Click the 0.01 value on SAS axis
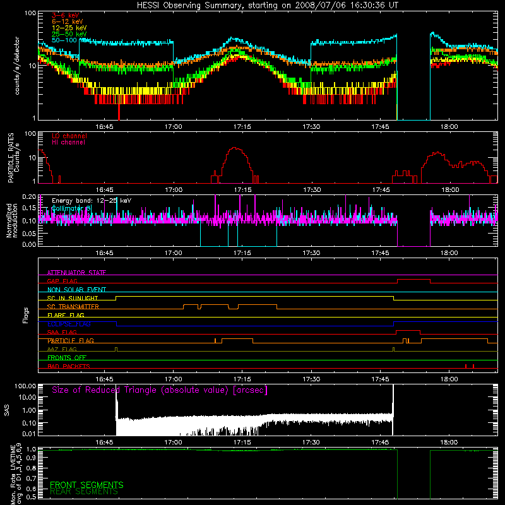 29,434
